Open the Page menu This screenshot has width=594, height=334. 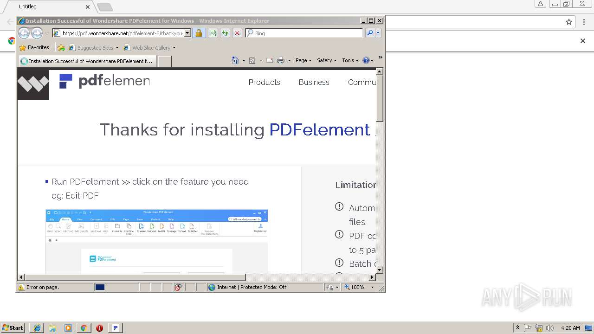(303, 60)
